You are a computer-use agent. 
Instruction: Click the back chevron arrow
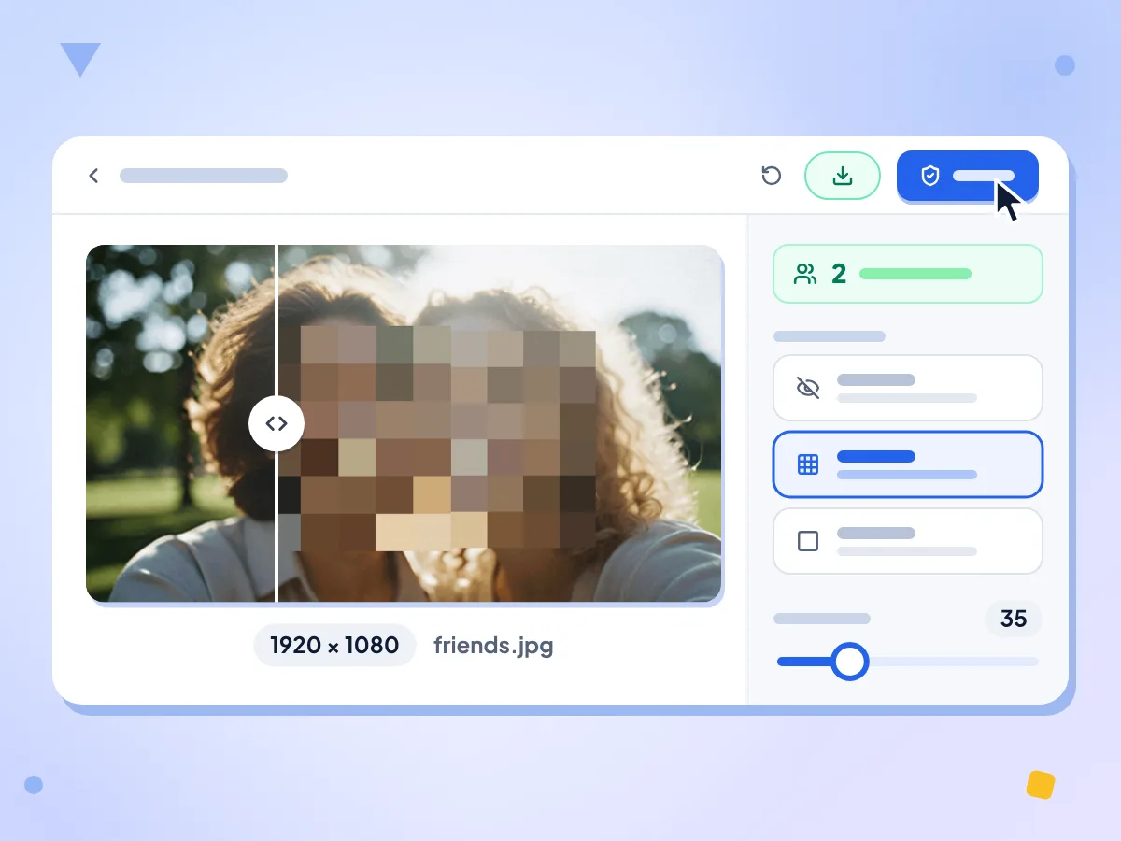[93, 176]
